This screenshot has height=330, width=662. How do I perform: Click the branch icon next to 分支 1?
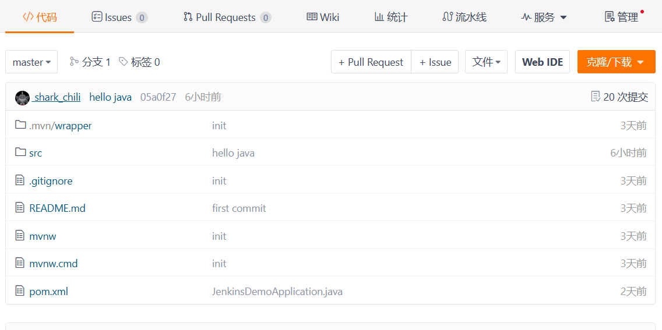(x=75, y=62)
